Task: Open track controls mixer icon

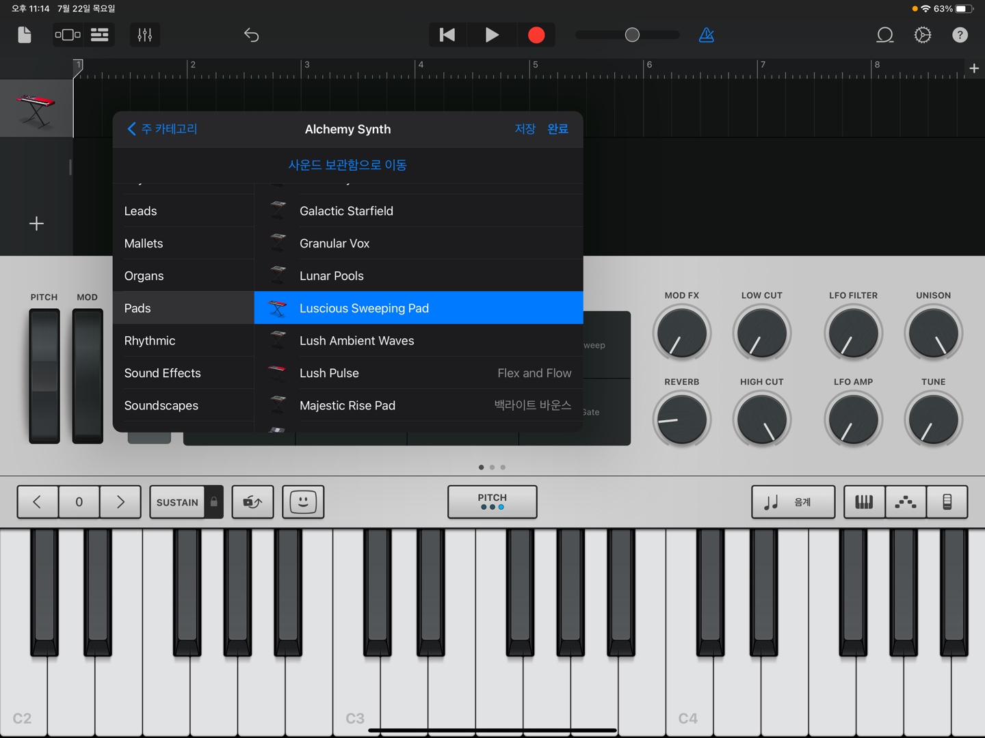Action: click(x=145, y=35)
